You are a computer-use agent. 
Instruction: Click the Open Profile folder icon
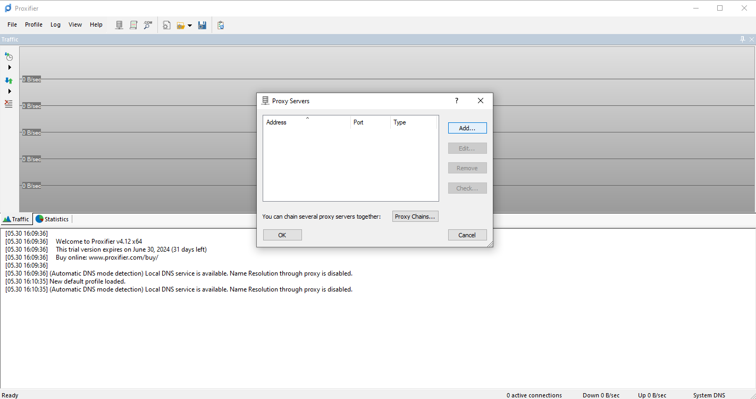(181, 25)
